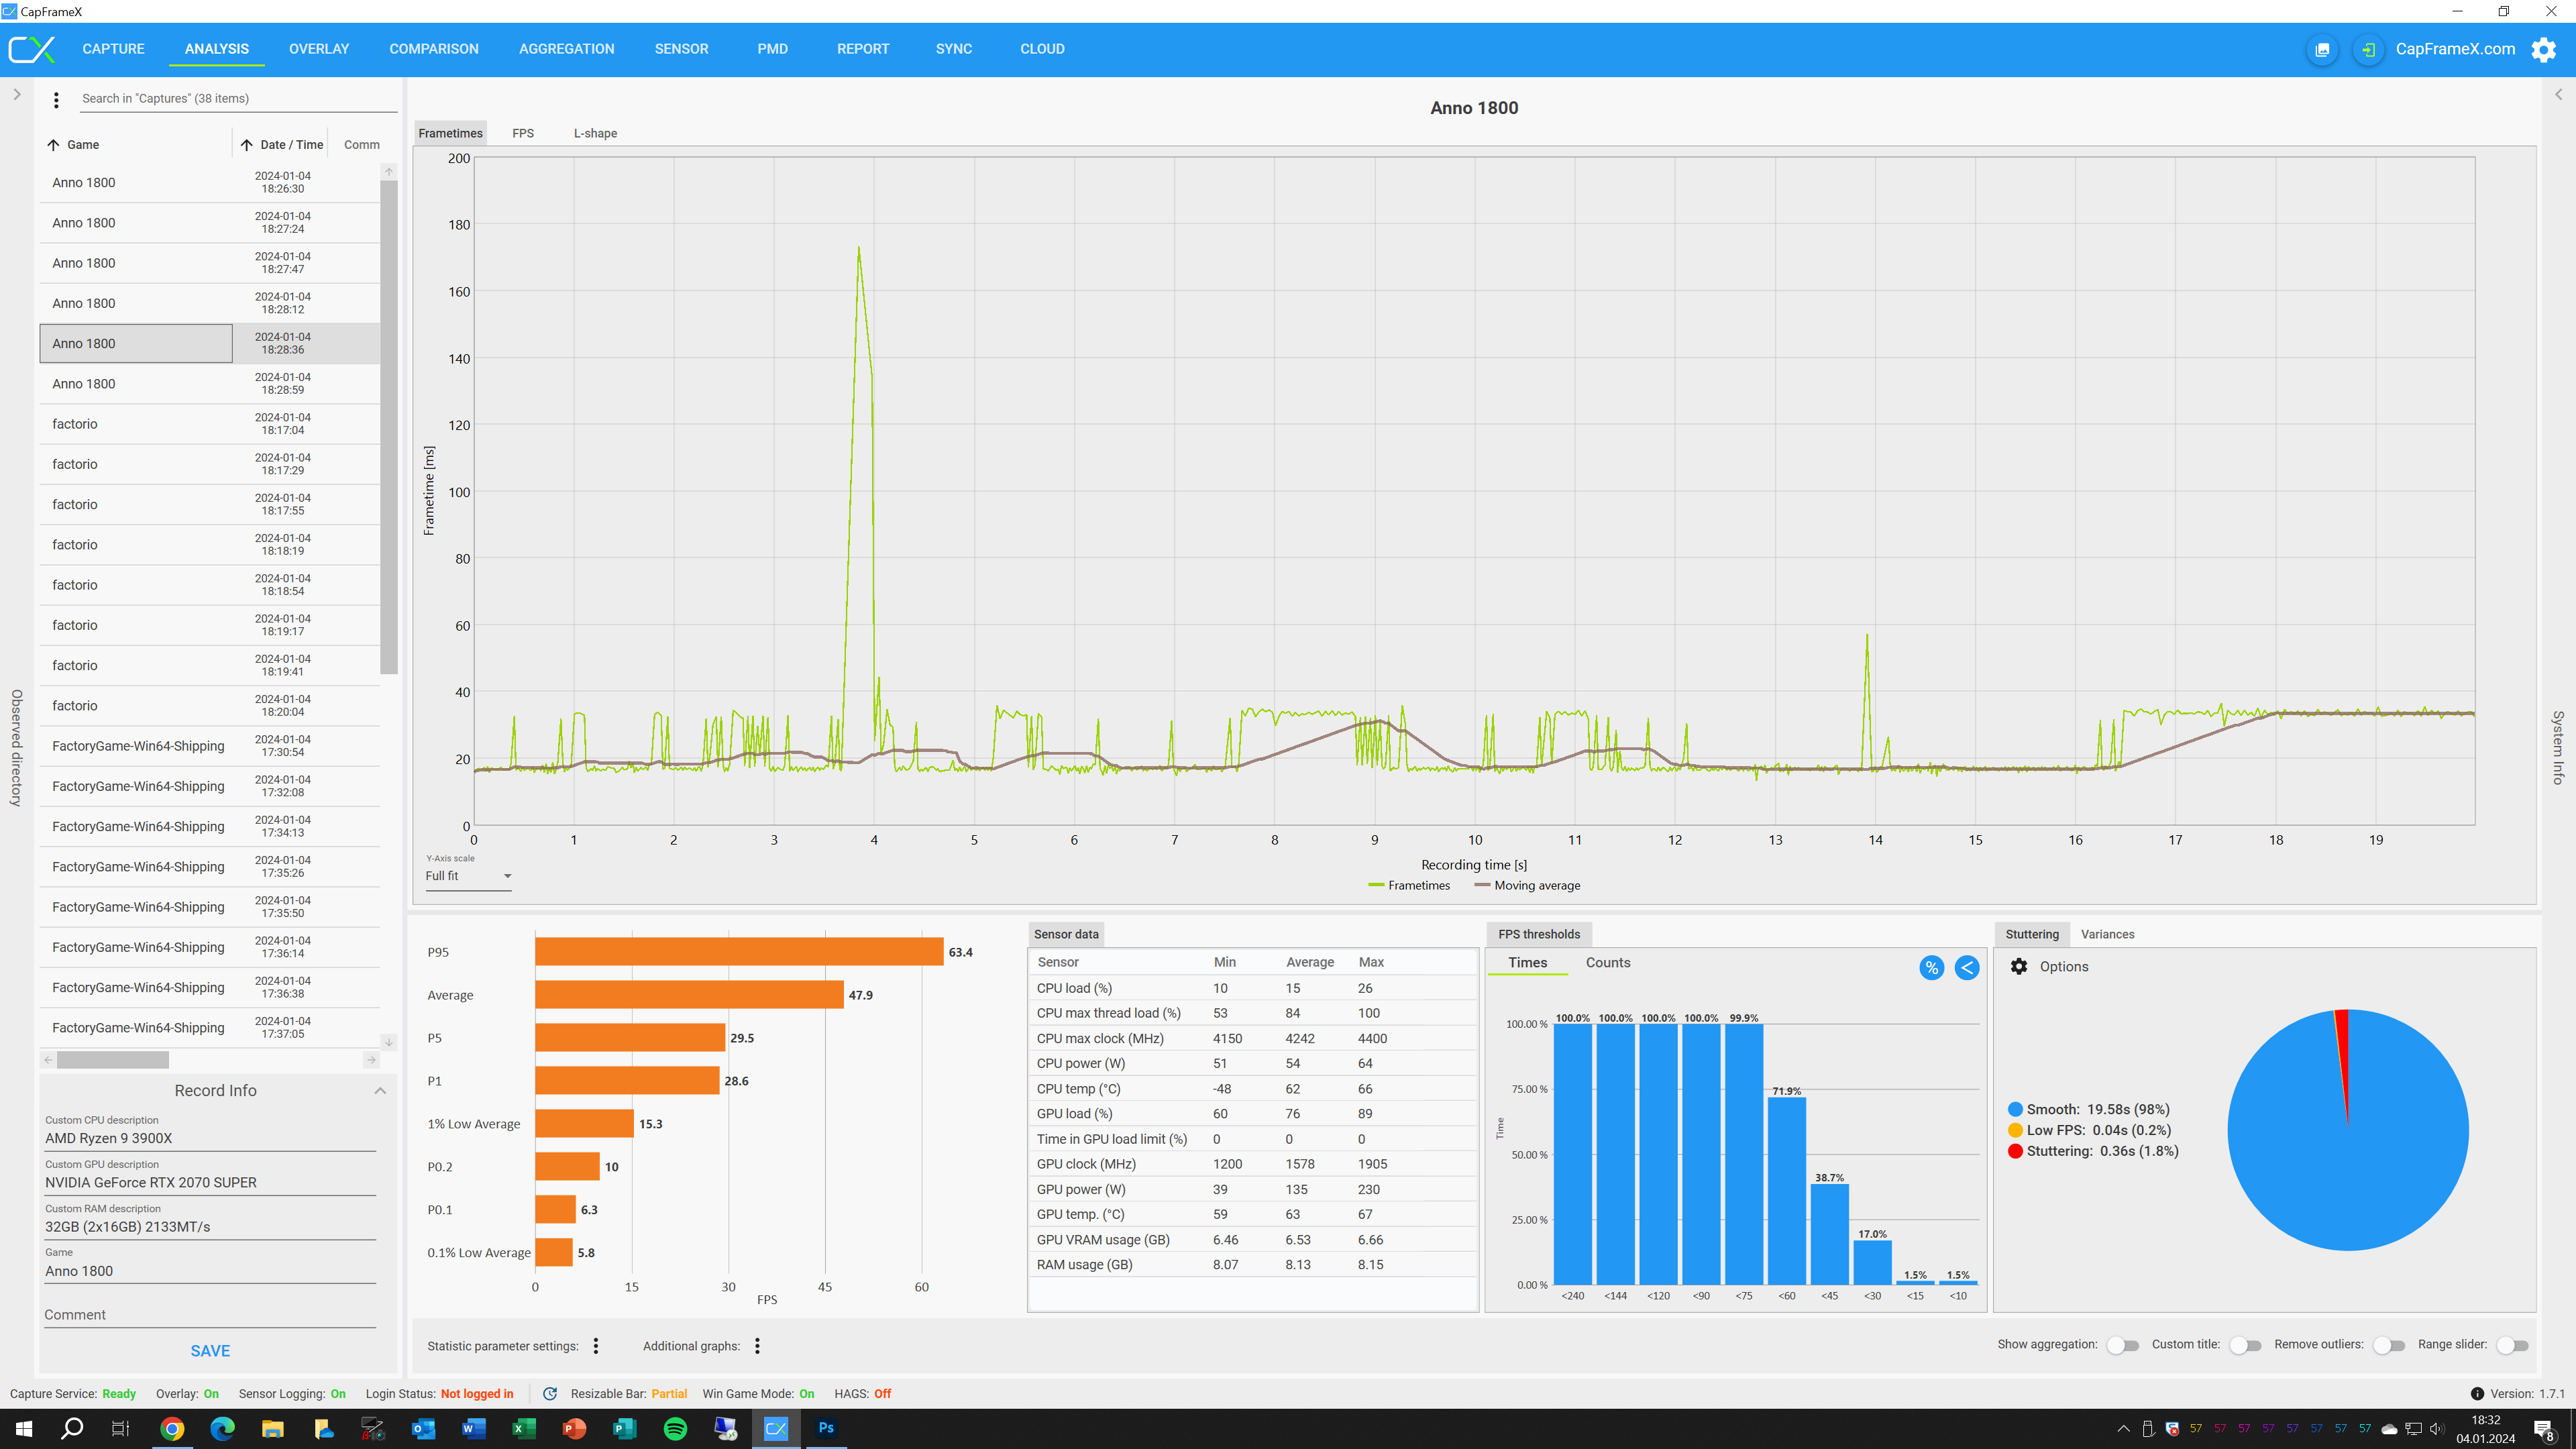Open the three-dot menu beside the captures search

(56, 99)
